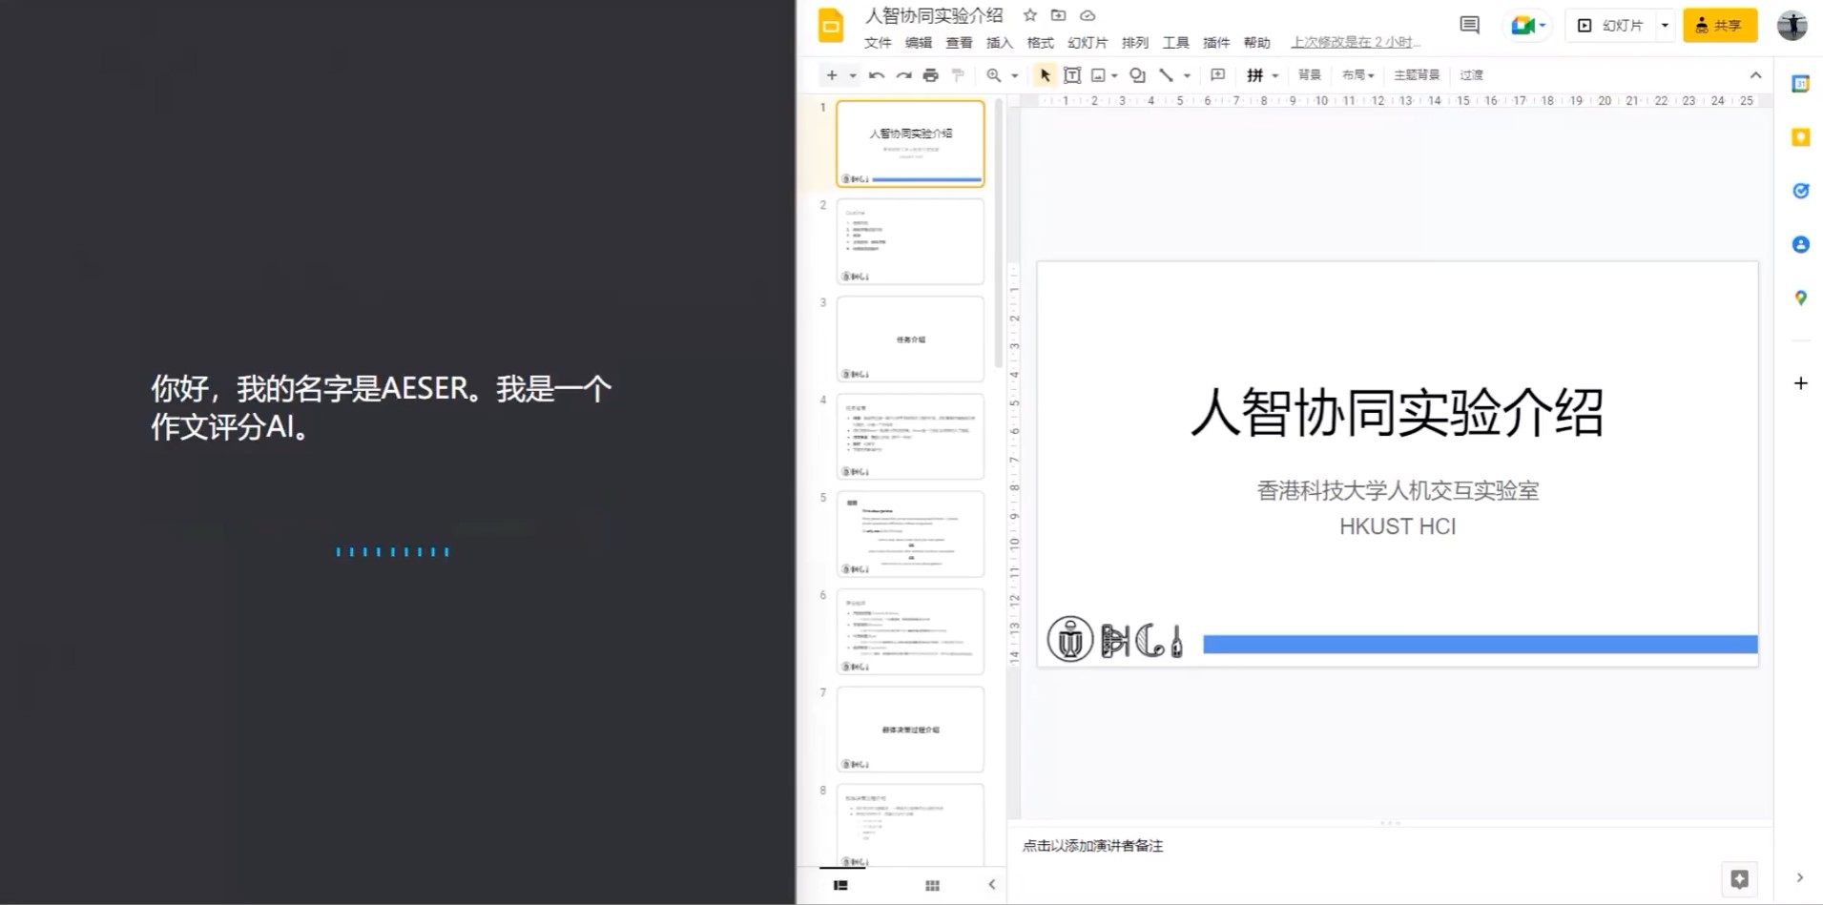Keep filmstrip view enabled at bottom bar
Image resolution: width=1823 pixels, height=905 pixels.
pos(840,885)
